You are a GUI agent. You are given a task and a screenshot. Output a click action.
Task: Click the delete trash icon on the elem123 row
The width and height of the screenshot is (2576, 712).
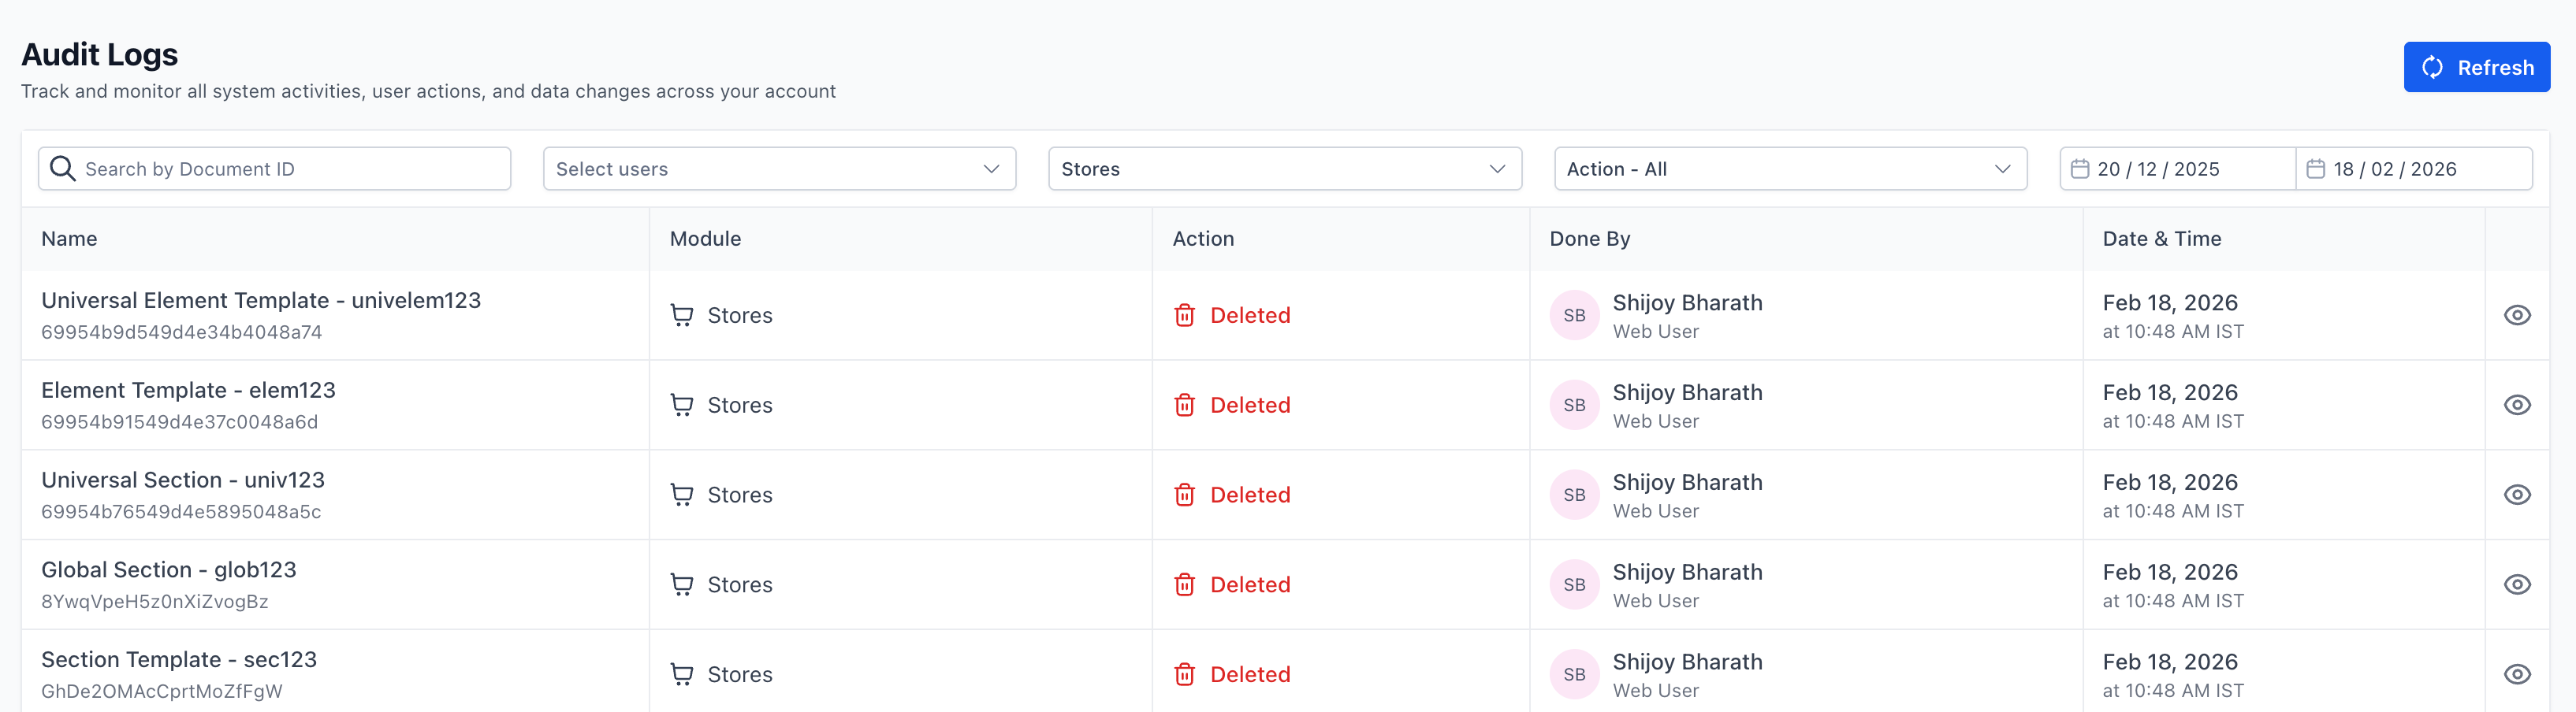click(x=1184, y=404)
